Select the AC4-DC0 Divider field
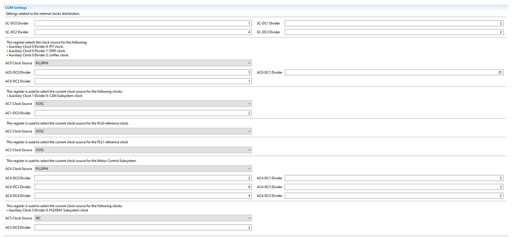This screenshot has height=237, width=515. [x=143, y=178]
